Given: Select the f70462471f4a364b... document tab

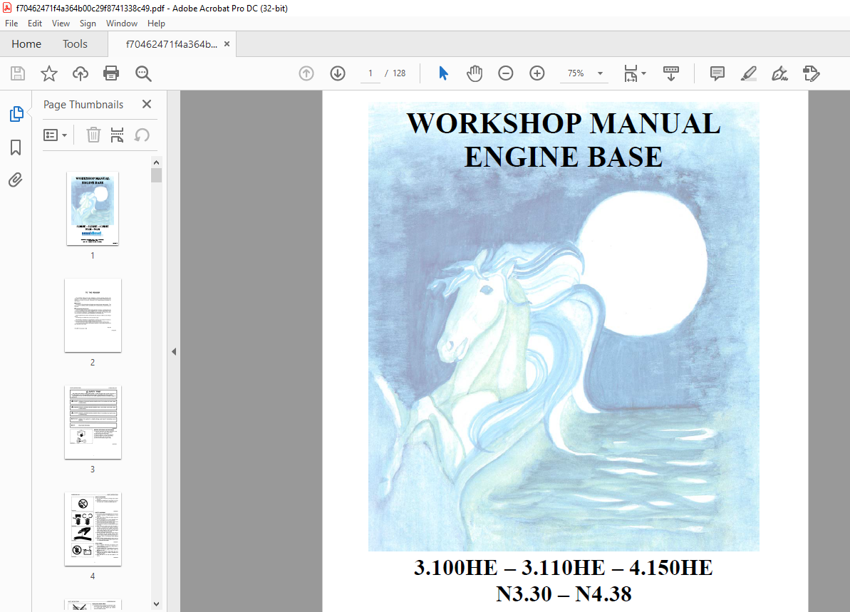Looking at the screenshot, I should click(171, 44).
